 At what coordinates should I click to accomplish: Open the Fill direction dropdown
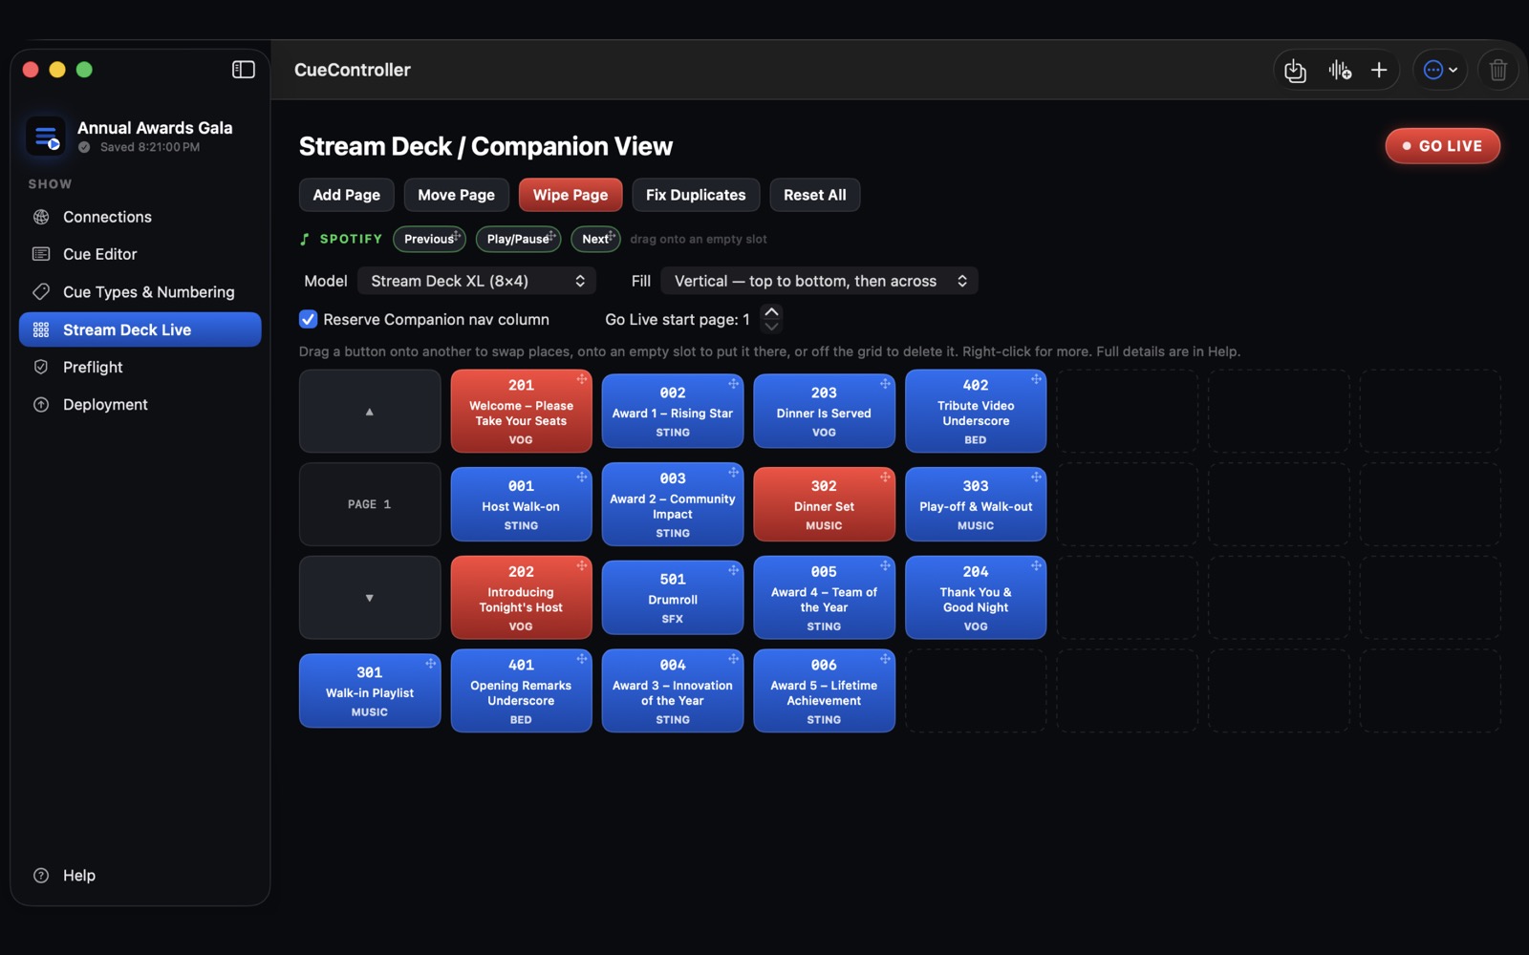coord(820,281)
